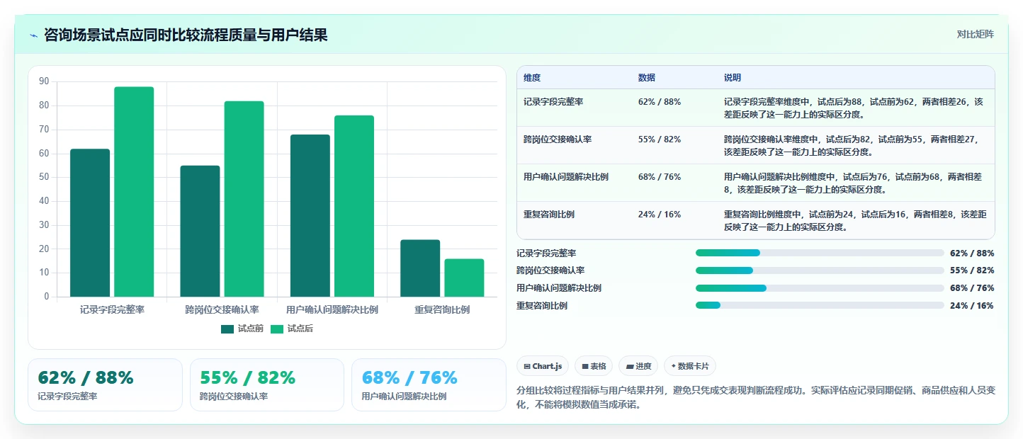Image resolution: width=1023 pixels, height=439 pixels.
Task: Select the 表格 tag chip
Action: click(x=594, y=366)
